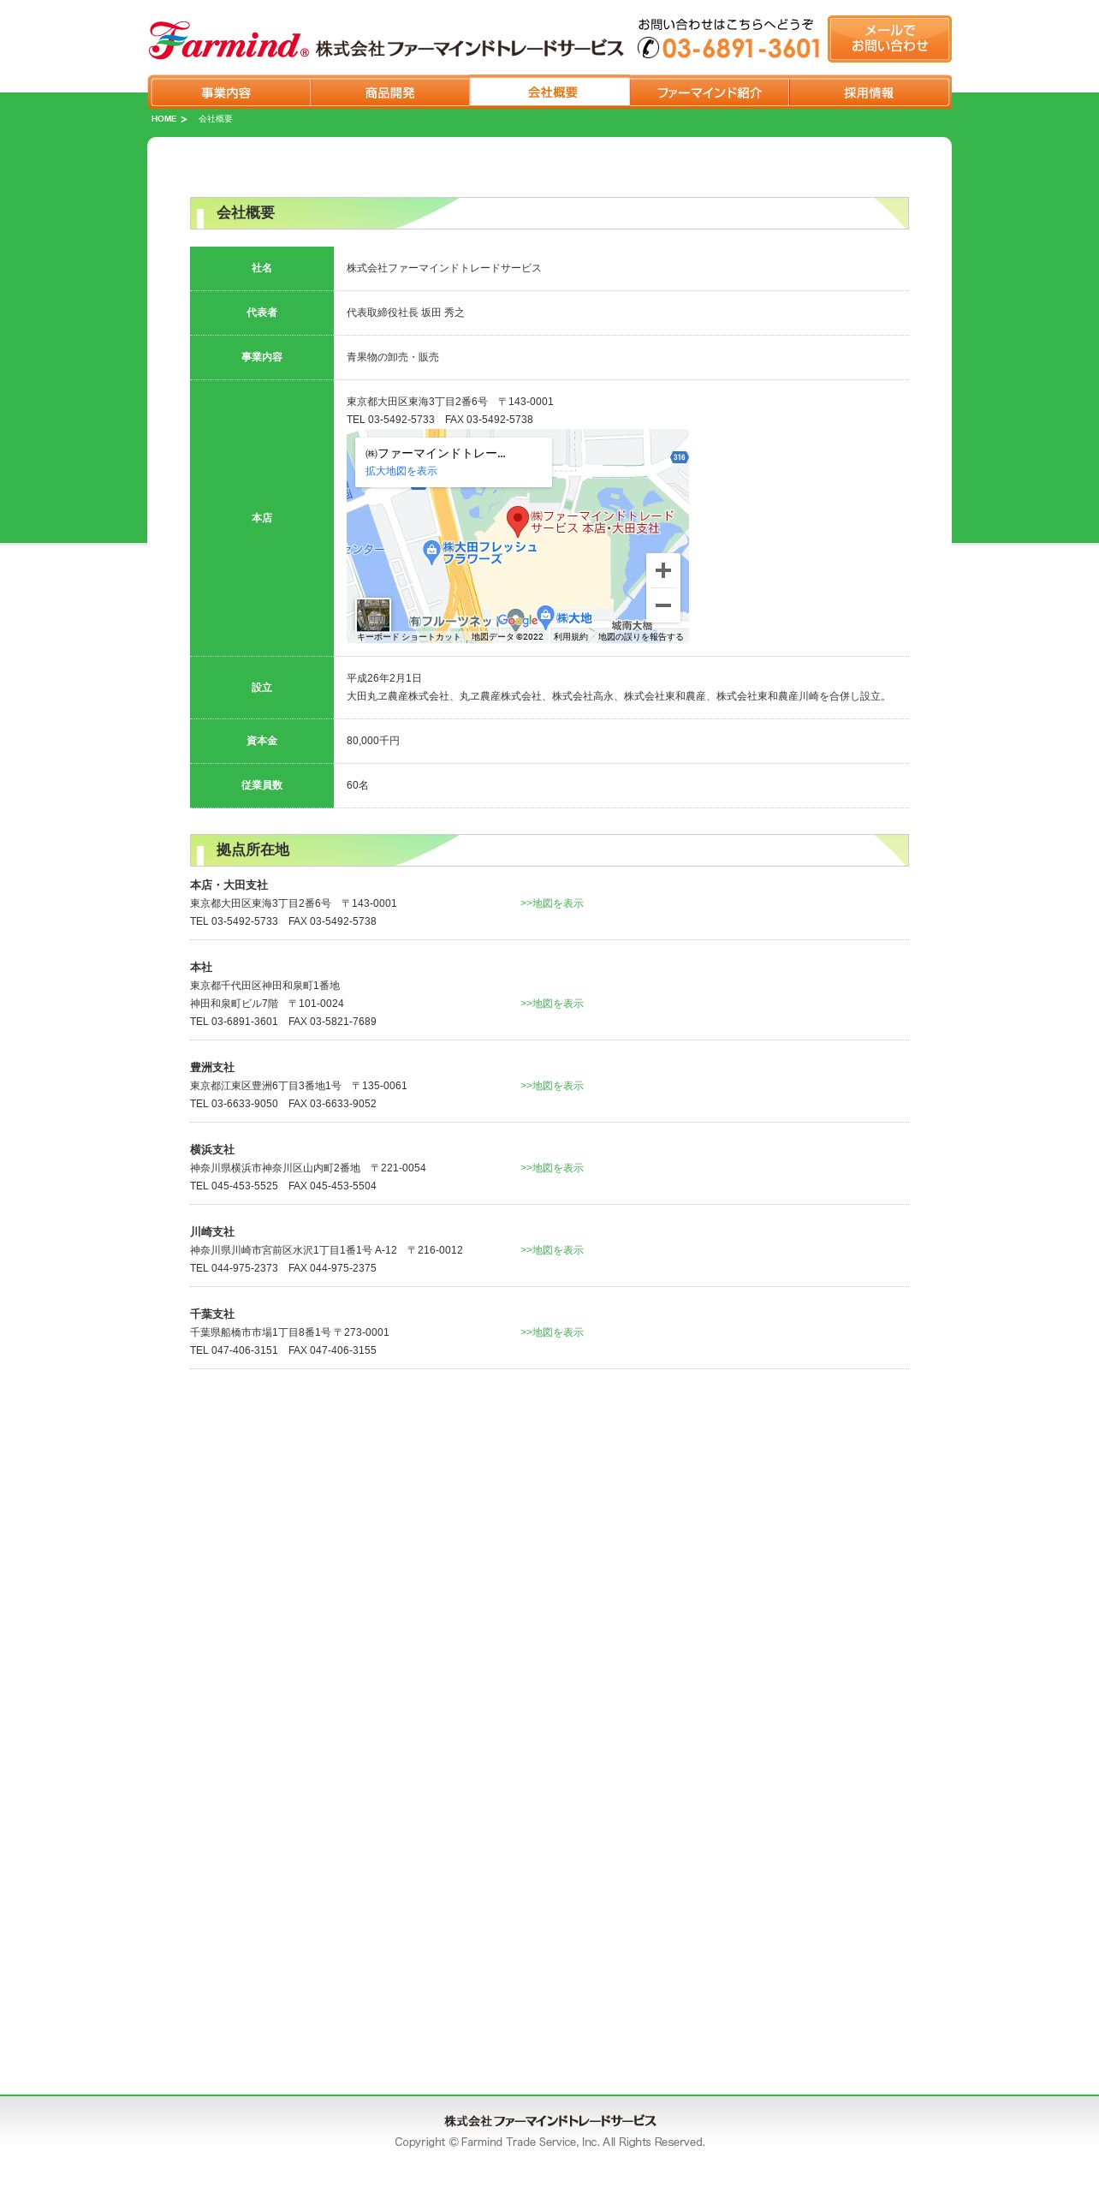1099x2199 pixels.
Task: Show map for 本店・大田支社
Action: click(552, 903)
